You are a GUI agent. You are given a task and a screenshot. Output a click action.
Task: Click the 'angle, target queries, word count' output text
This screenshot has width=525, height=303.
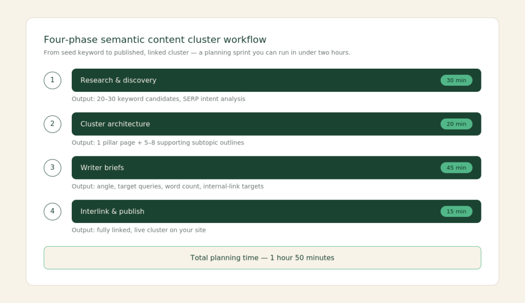click(x=168, y=186)
